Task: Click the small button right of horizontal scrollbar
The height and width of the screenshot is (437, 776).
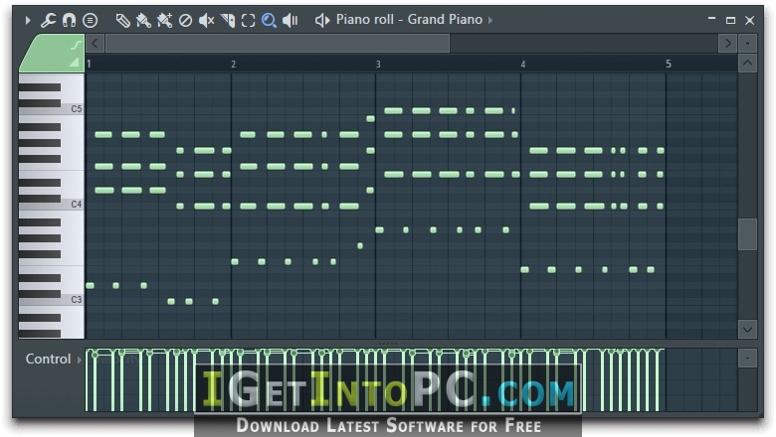Action: [748, 44]
